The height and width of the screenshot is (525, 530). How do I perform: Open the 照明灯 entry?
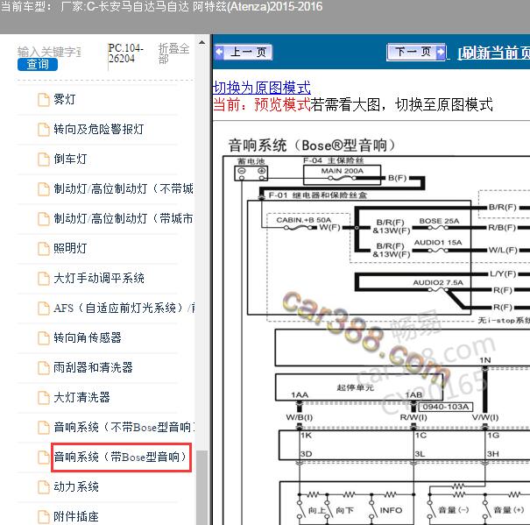(70, 248)
